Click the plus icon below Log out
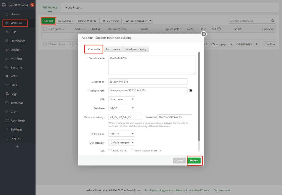This screenshot has height=195, width=282. tap(17, 147)
